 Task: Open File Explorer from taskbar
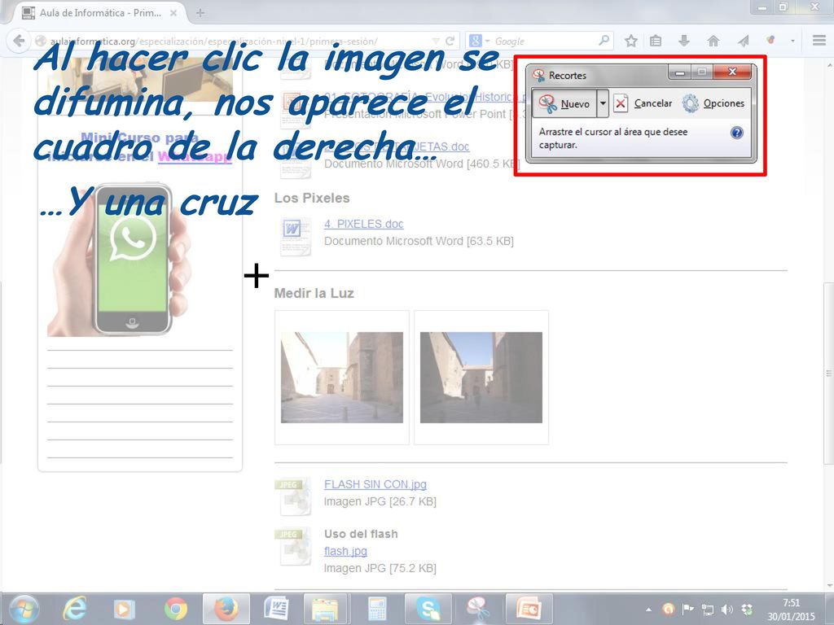(x=326, y=609)
